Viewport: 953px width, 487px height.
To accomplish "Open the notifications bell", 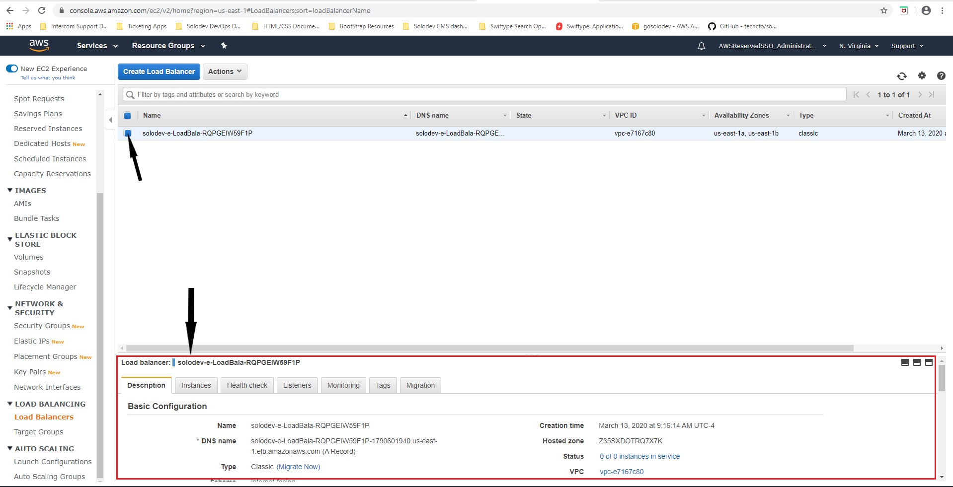I will tap(701, 46).
